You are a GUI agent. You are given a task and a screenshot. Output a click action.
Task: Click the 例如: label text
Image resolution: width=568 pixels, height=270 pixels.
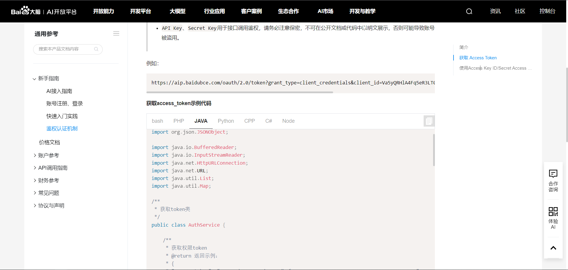152,63
